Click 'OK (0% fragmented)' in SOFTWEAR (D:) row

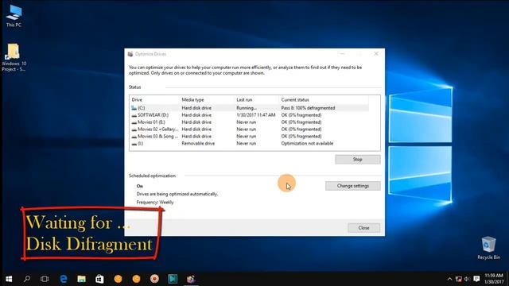coord(301,115)
